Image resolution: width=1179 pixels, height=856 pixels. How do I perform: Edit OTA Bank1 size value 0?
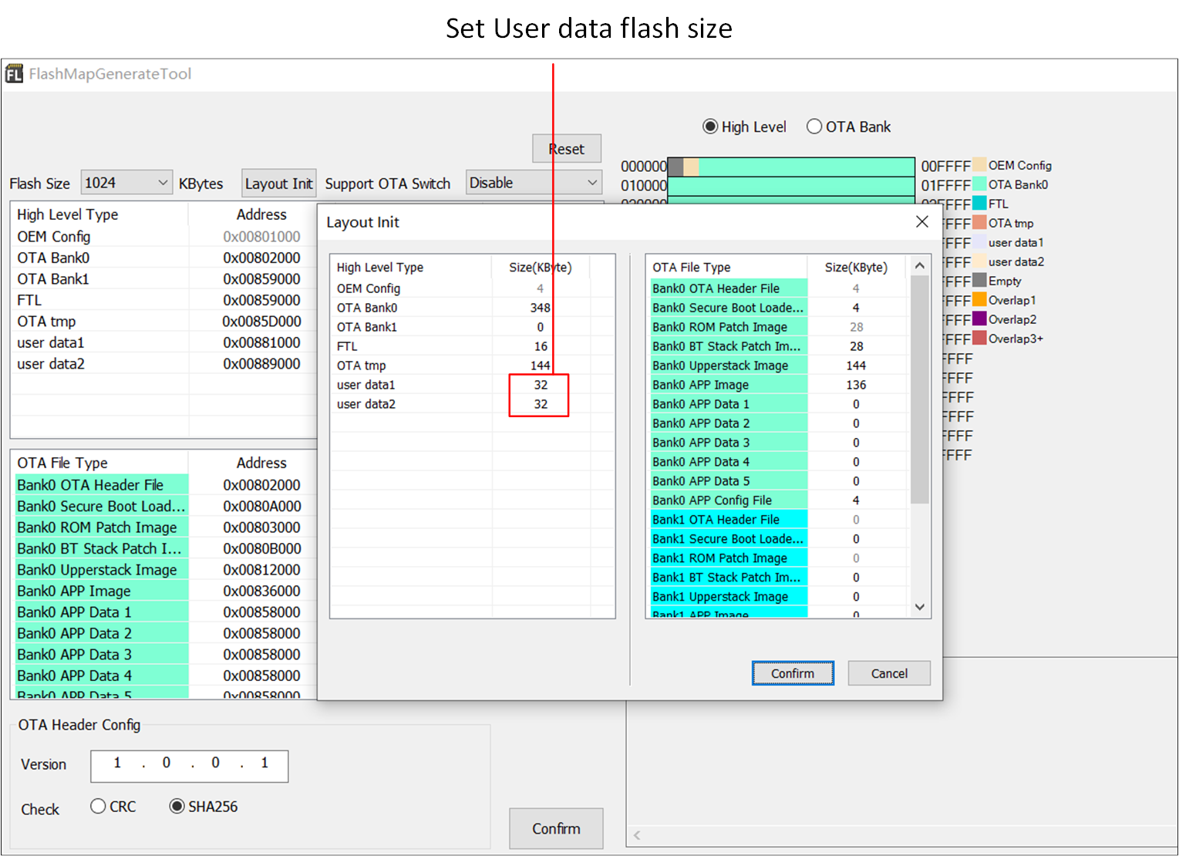541,327
